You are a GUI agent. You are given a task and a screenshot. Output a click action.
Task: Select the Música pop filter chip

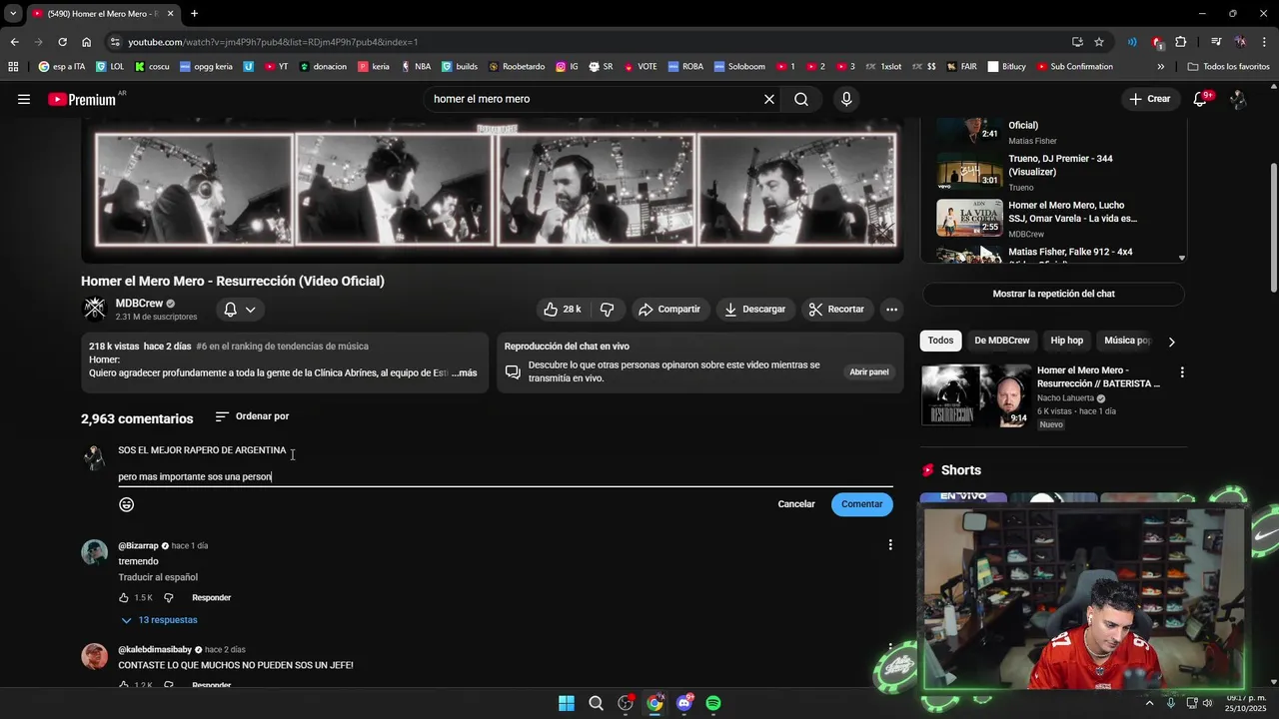(x=1127, y=341)
